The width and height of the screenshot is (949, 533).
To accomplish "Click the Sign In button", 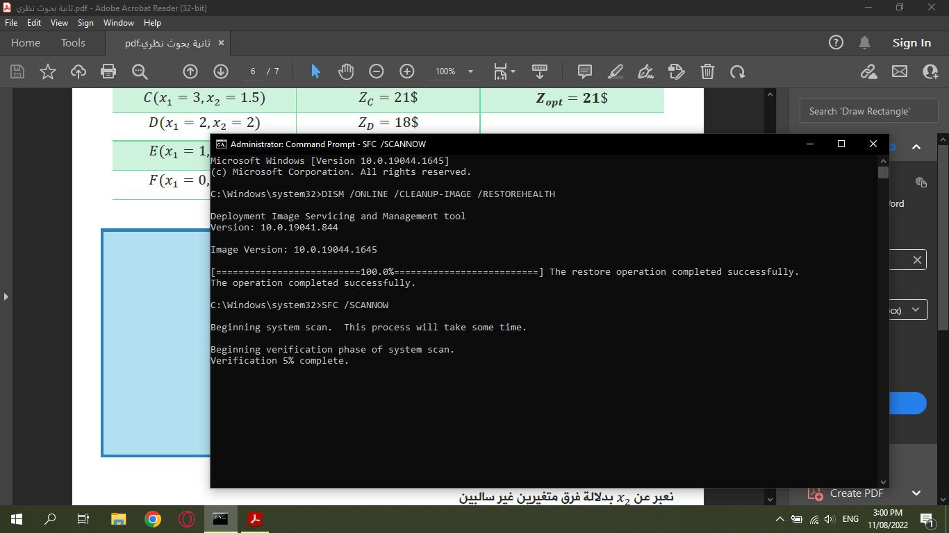I will pyautogui.click(x=911, y=43).
